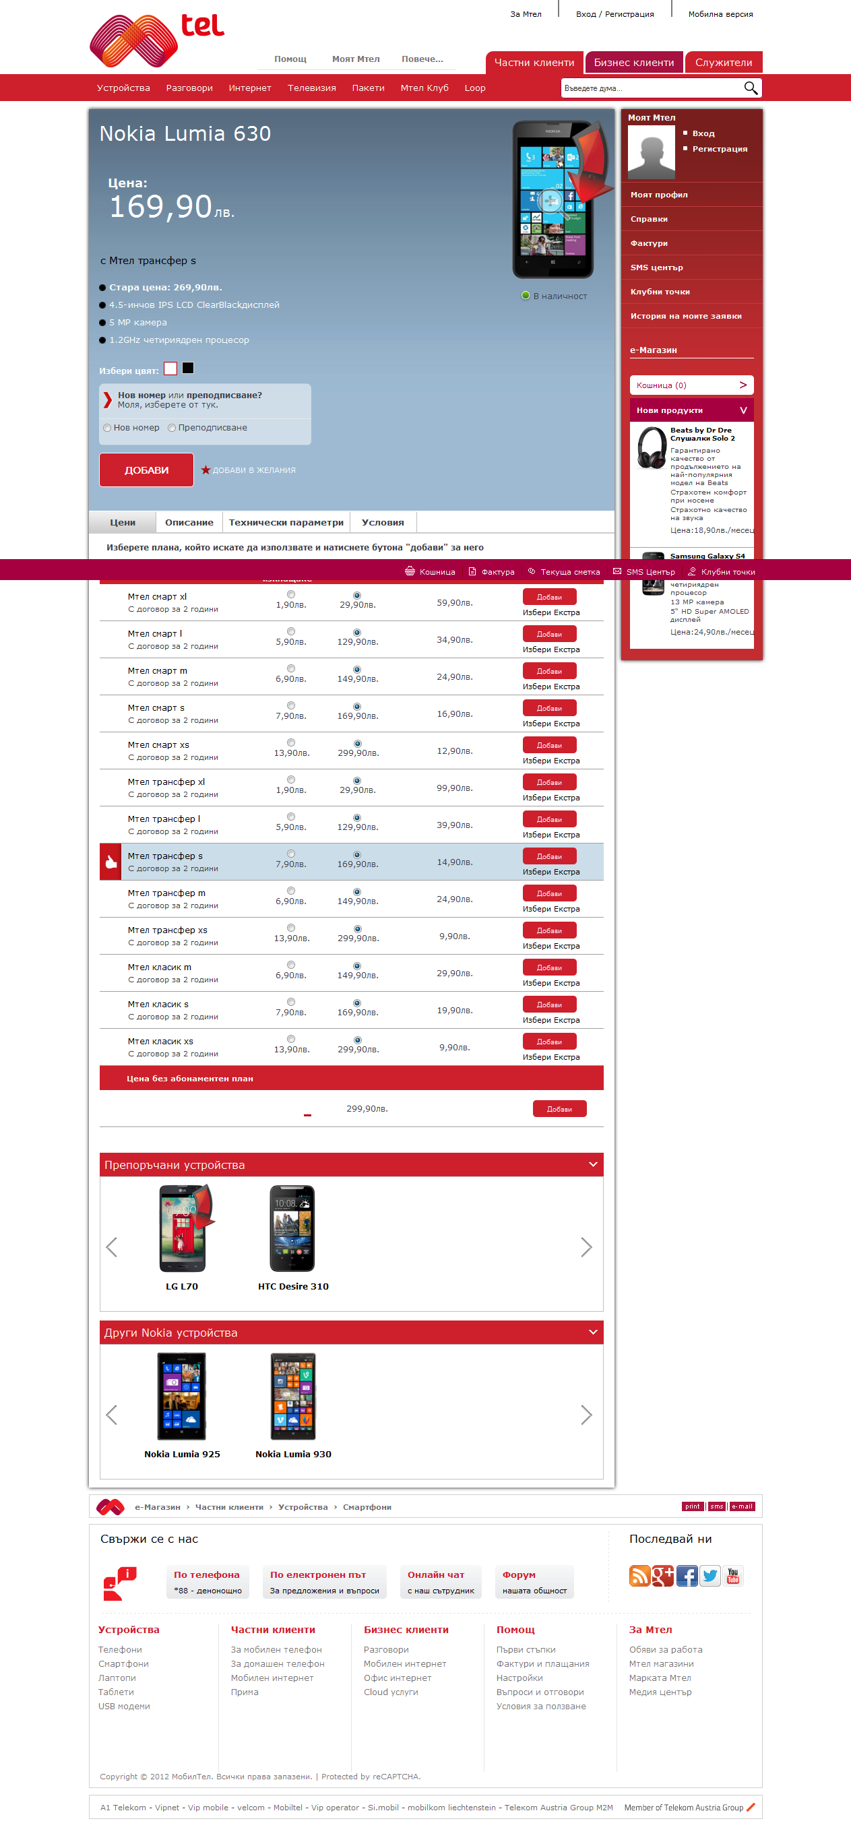Screen dimensions: 851x1846
Task: Focus the 'Въведете дума' search field
Action: [x=650, y=88]
